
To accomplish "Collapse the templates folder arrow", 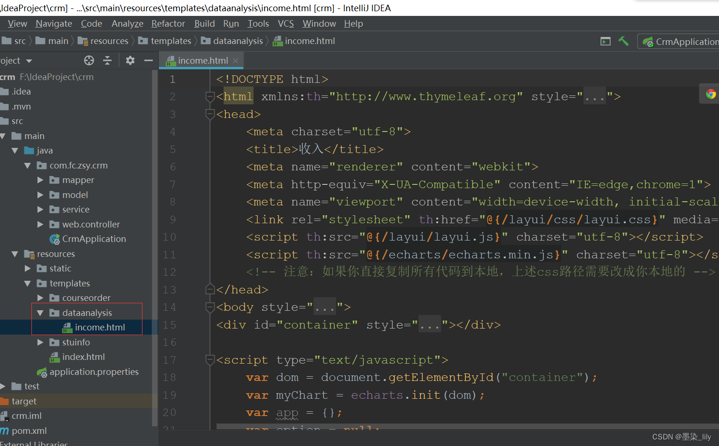I will (x=28, y=284).
